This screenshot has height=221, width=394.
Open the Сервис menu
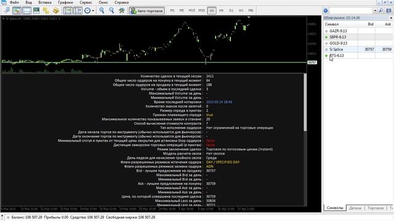click(86, 2)
